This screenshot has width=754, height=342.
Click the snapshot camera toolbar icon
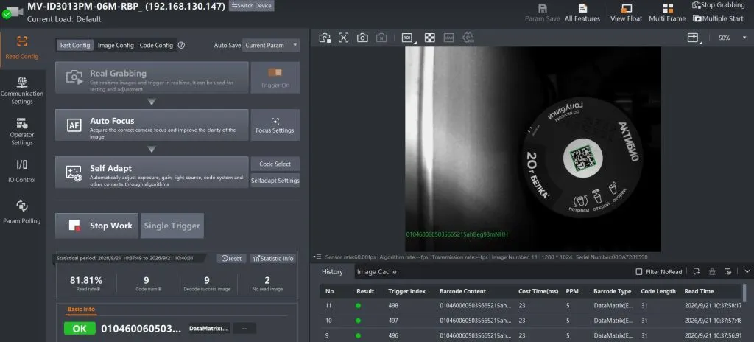click(x=362, y=38)
